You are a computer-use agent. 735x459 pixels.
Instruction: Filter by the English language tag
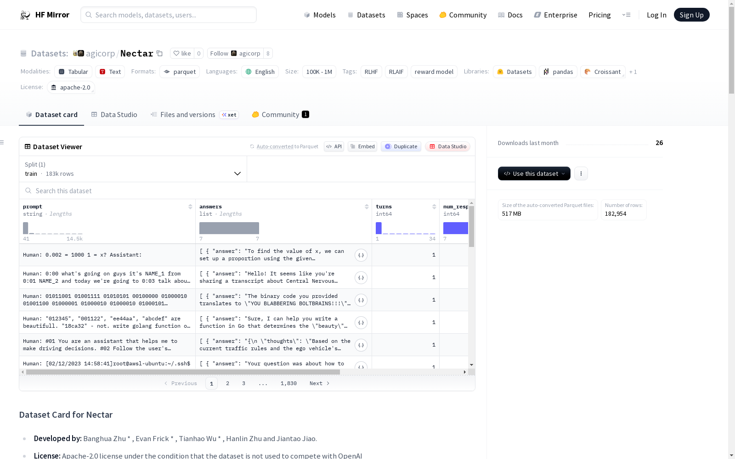(x=260, y=72)
